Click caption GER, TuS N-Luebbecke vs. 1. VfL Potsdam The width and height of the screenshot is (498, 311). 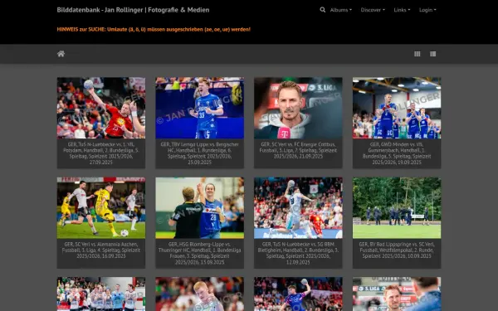(x=101, y=153)
